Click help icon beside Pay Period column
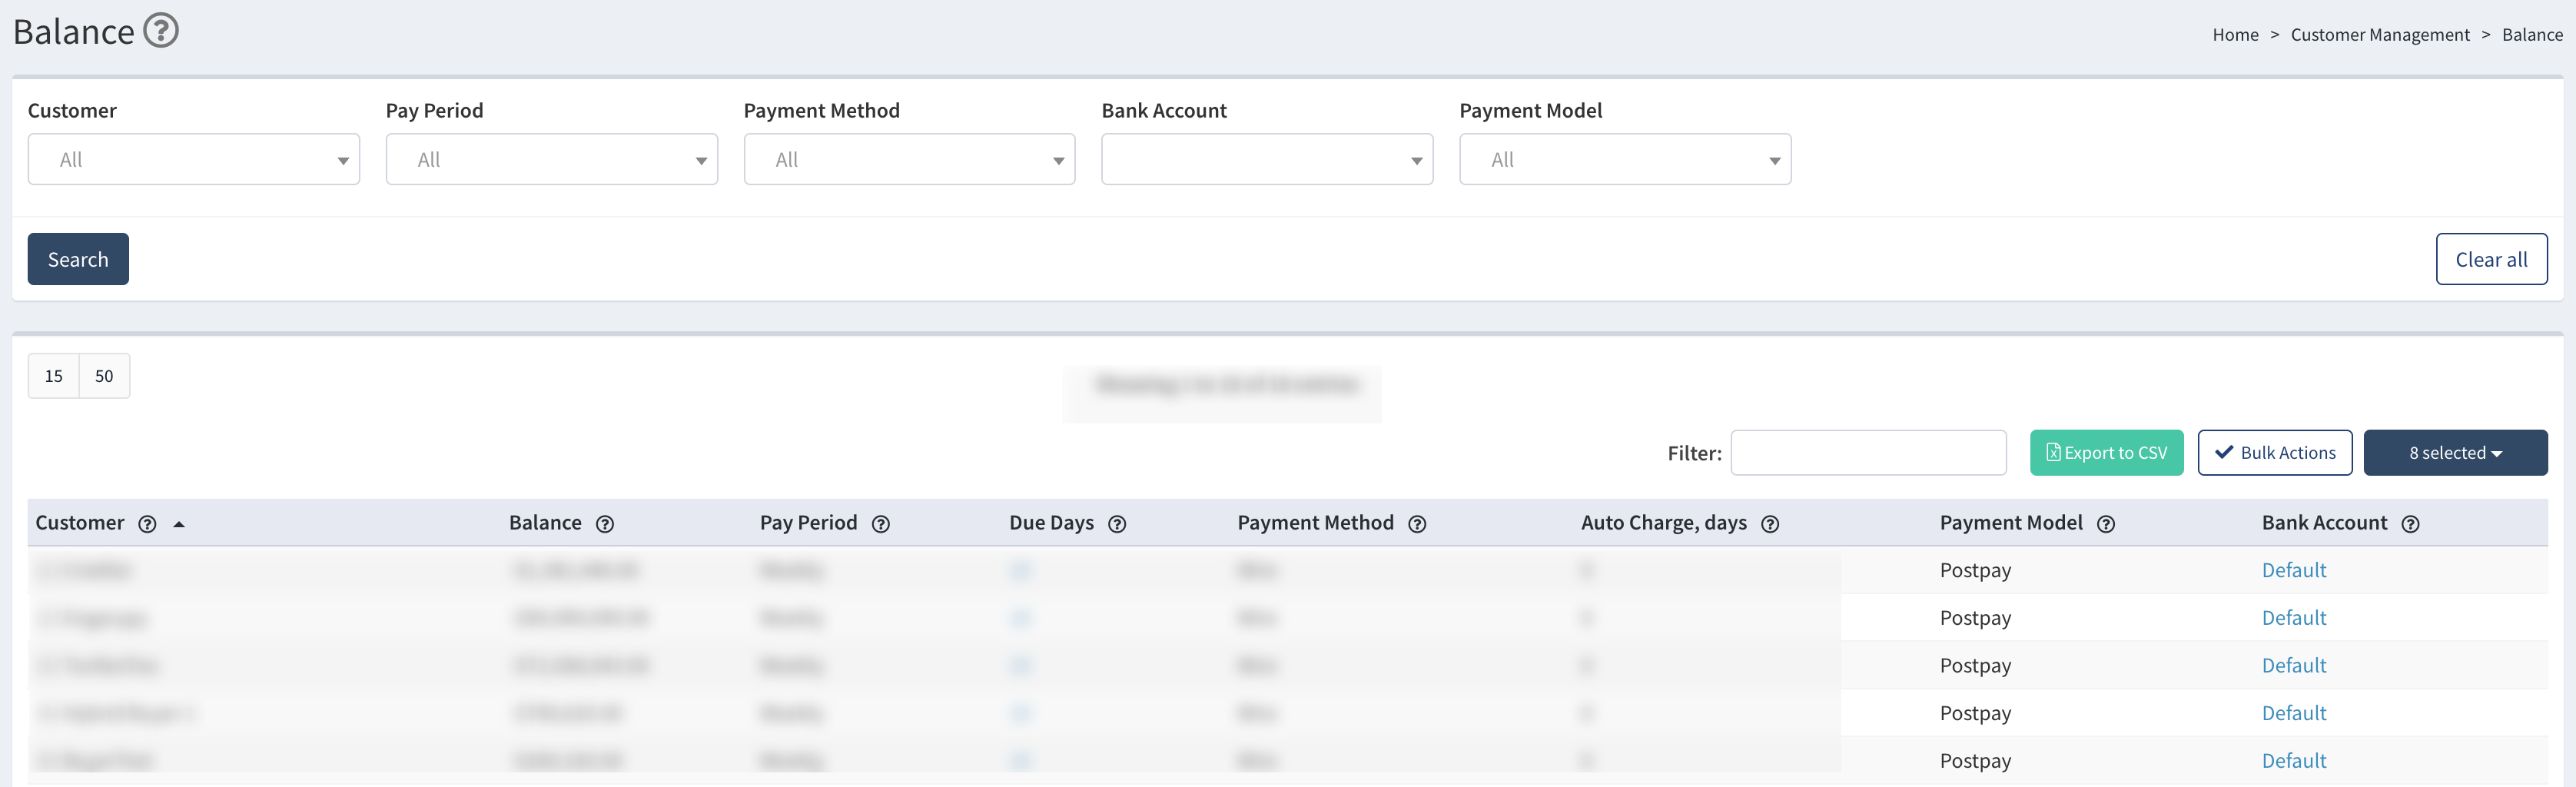Image resolution: width=2576 pixels, height=787 pixels. 880,524
